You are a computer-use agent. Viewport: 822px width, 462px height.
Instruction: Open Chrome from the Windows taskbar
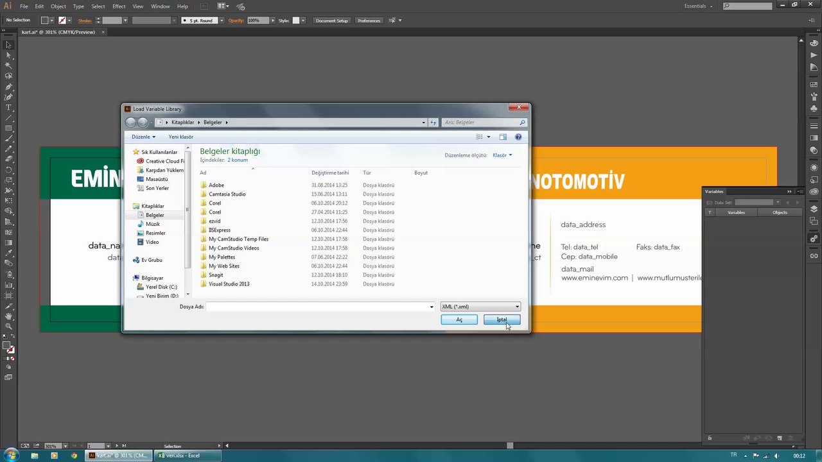click(x=74, y=456)
